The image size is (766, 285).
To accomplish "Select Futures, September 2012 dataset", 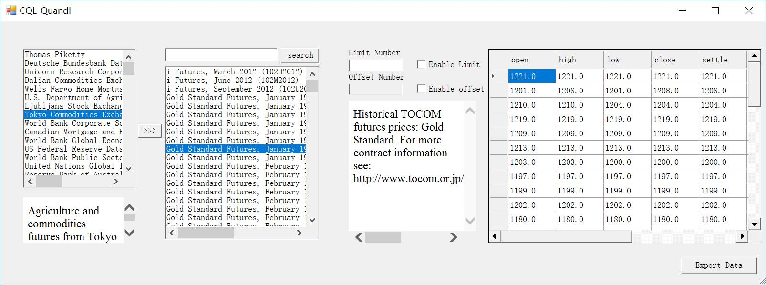I will tap(236, 89).
